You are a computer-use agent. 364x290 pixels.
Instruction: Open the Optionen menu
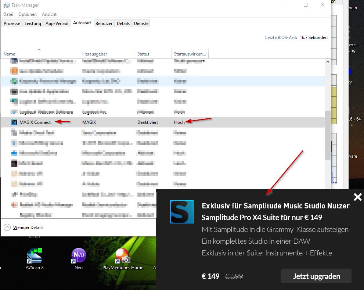28,14
